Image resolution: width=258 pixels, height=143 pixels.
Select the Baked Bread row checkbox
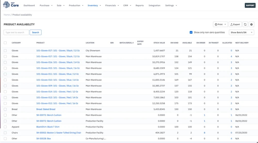pos(5,109)
